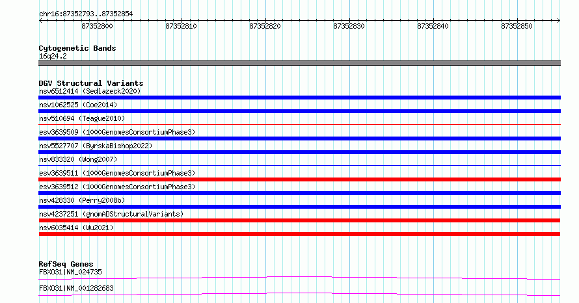
Task: Select the blue bar under nsv1062525 Coe2014
Action: pos(299,111)
